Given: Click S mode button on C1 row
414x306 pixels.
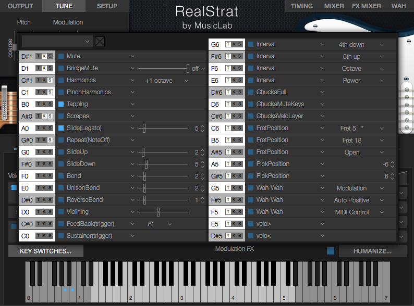Looking at the screenshot, I should pyautogui.click(x=50, y=92).
